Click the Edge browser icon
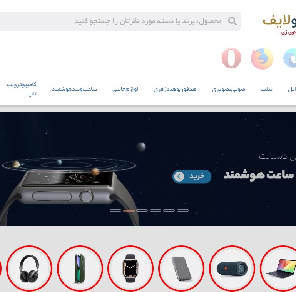Screen dimensions: 296x292 tap(290, 58)
